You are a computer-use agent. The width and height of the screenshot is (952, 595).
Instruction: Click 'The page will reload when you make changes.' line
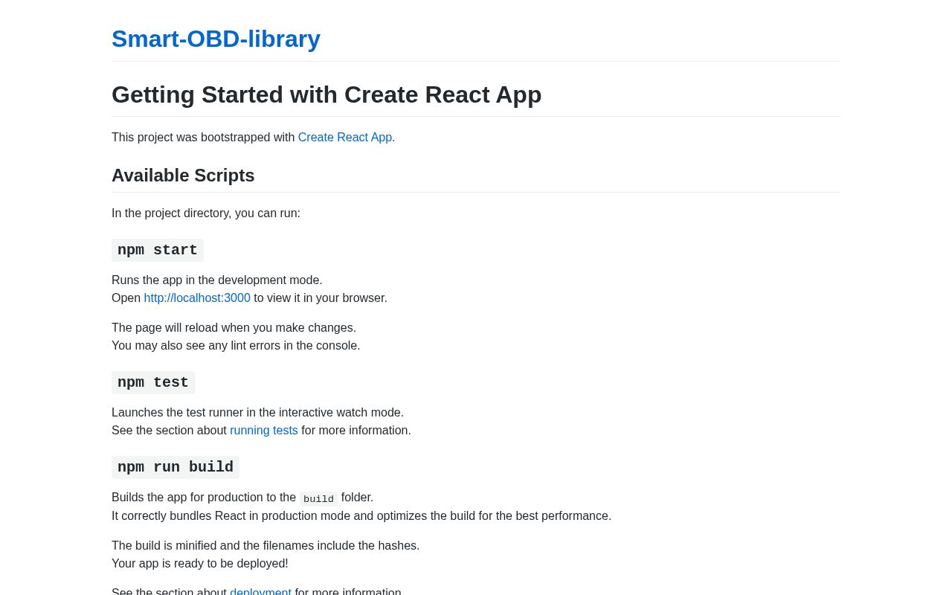pos(234,328)
